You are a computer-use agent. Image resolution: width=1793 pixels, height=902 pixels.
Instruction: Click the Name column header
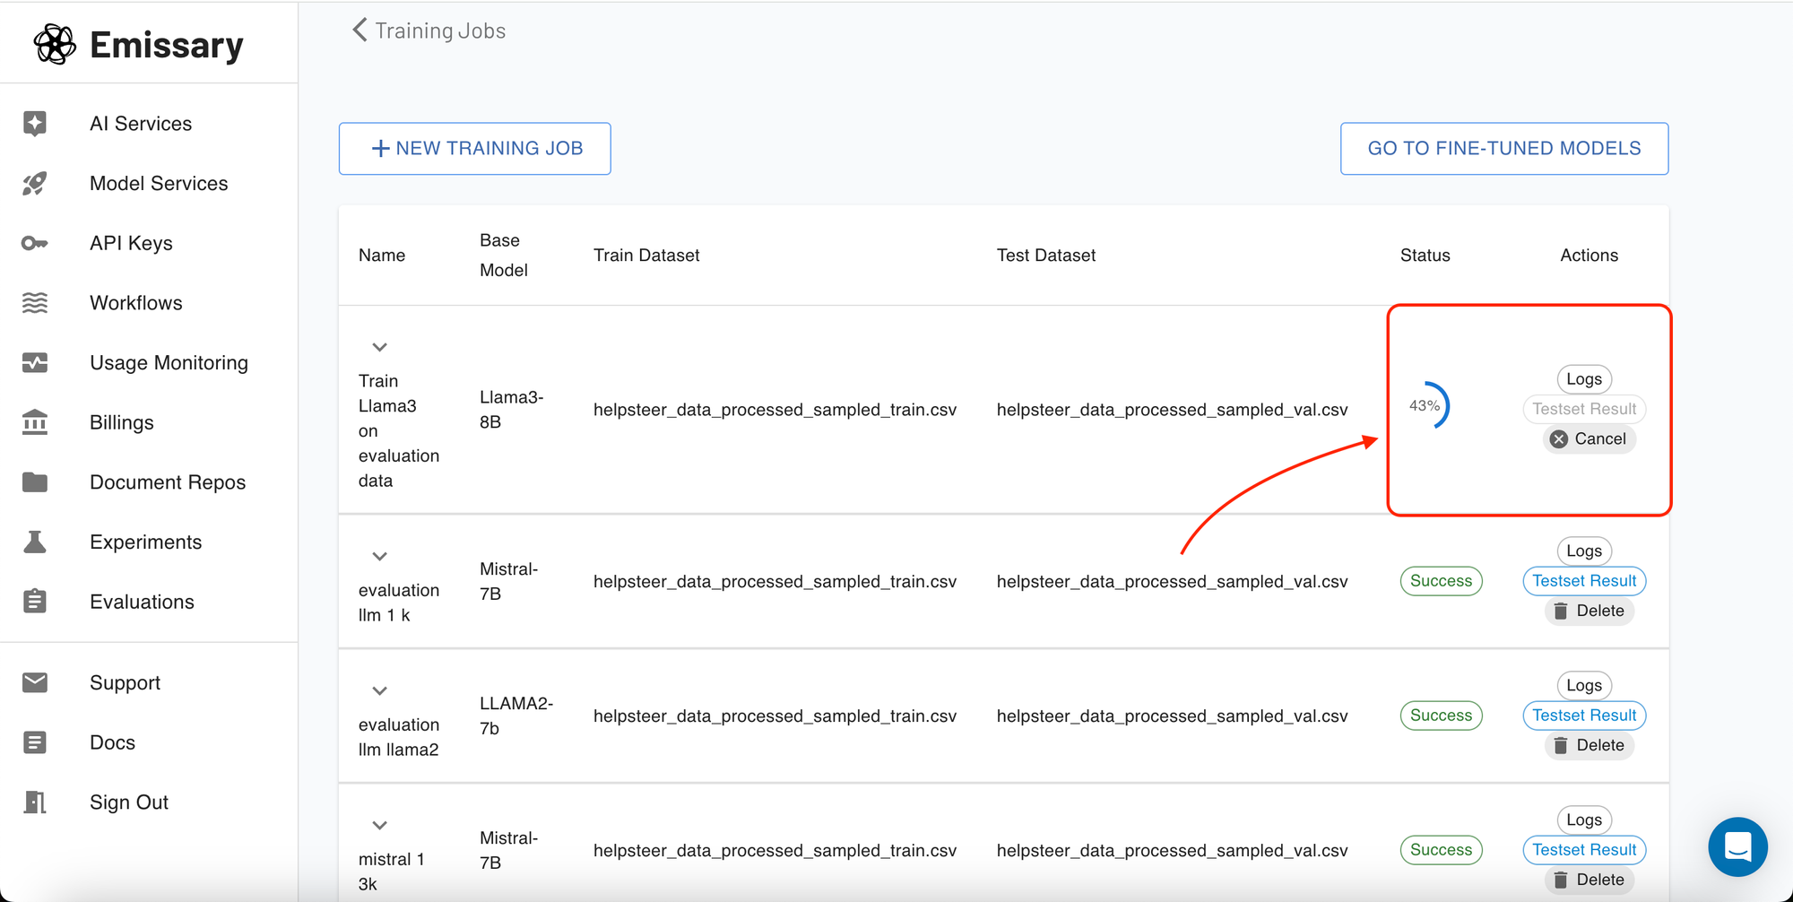coord(382,256)
